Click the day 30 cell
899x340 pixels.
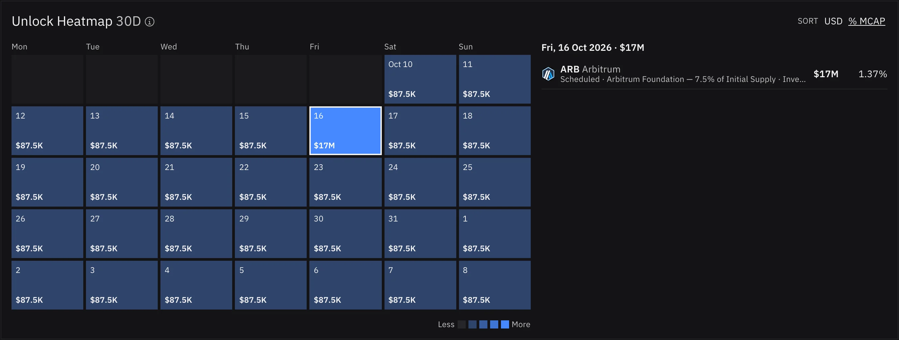(x=346, y=234)
